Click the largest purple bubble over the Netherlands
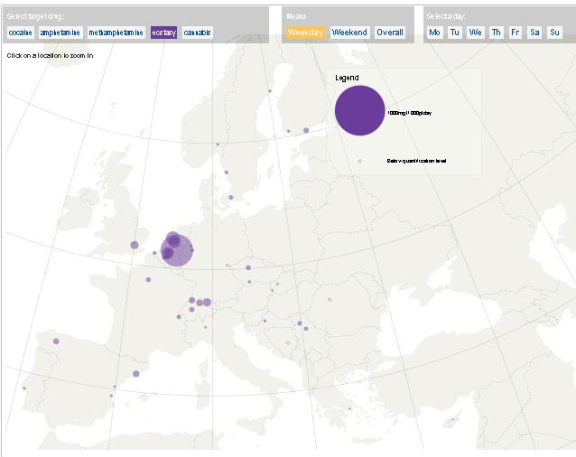576x457 pixels. coord(178,250)
